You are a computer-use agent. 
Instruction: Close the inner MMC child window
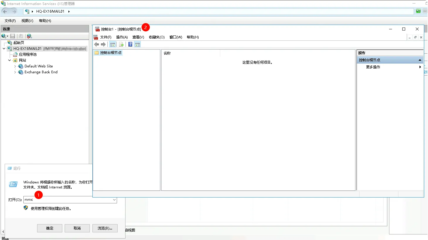click(421, 38)
